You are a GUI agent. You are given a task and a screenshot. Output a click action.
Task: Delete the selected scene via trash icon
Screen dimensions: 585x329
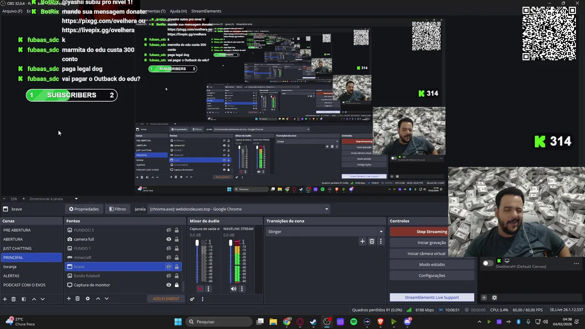pos(14,299)
